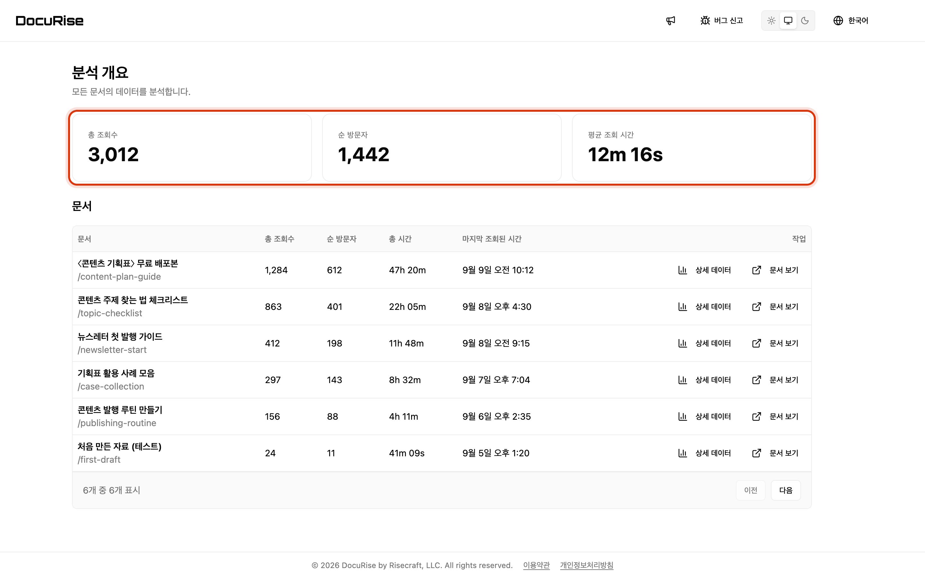This screenshot has width=925, height=578.
Task: Click the 마지막 조회된 시간 column header
Action: (492, 239)
